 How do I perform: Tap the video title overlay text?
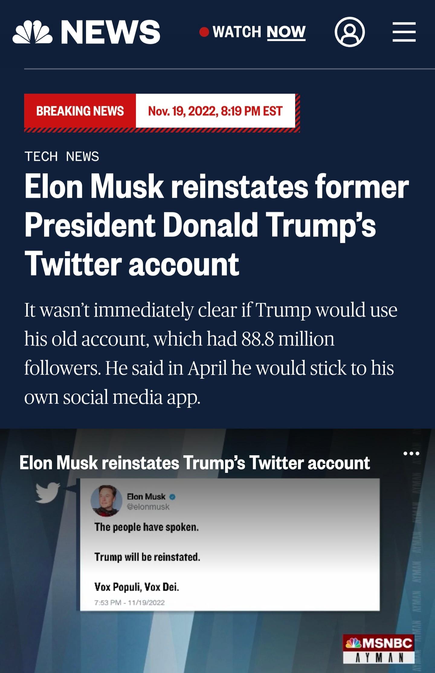pyautogui.click(x=195, y=463)
